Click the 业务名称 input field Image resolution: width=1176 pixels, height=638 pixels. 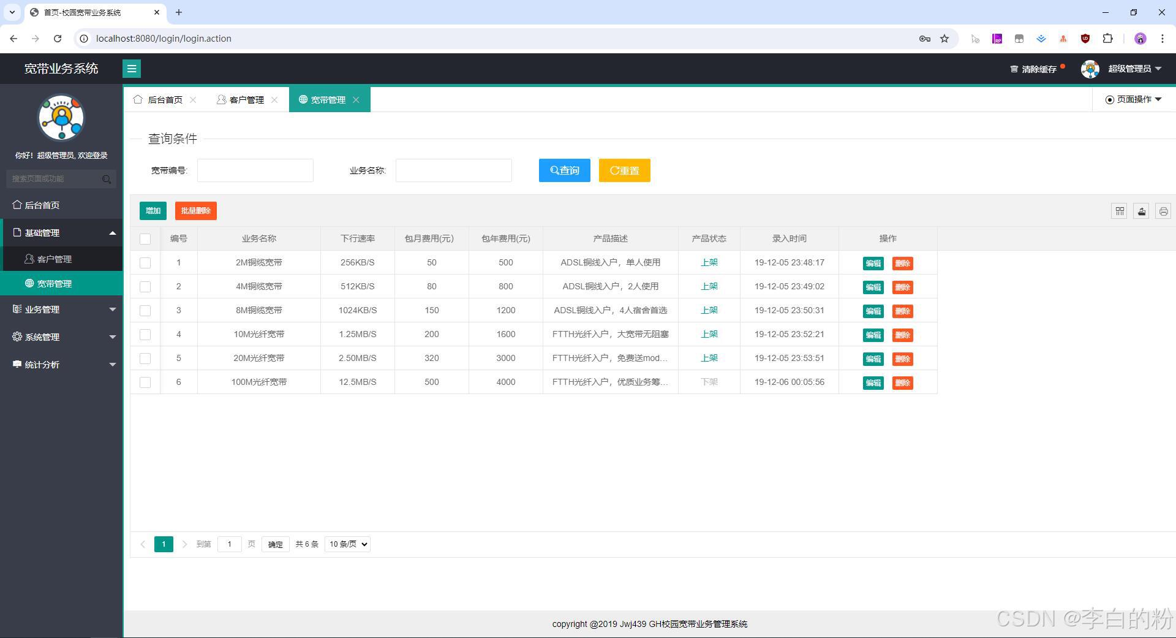coord(454,170)
